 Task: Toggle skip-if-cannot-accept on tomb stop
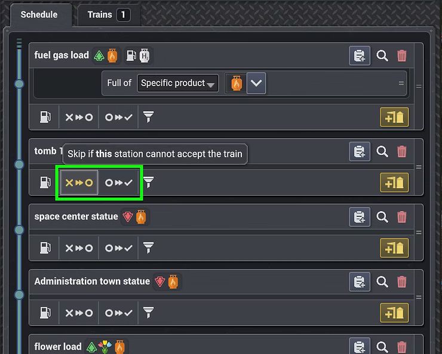(x=79, y=182)
